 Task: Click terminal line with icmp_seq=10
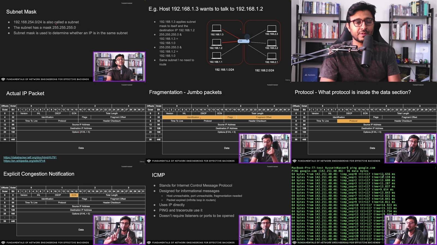point(344,205)
